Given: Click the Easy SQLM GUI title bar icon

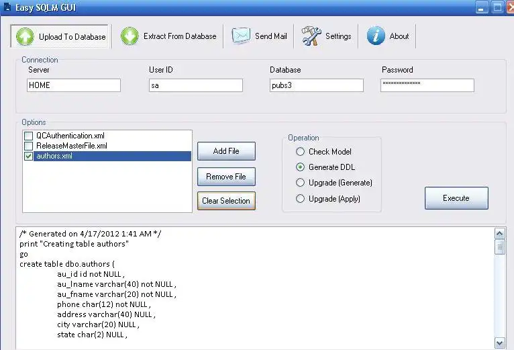Looking at the screenshot, I should pos(7,7).
